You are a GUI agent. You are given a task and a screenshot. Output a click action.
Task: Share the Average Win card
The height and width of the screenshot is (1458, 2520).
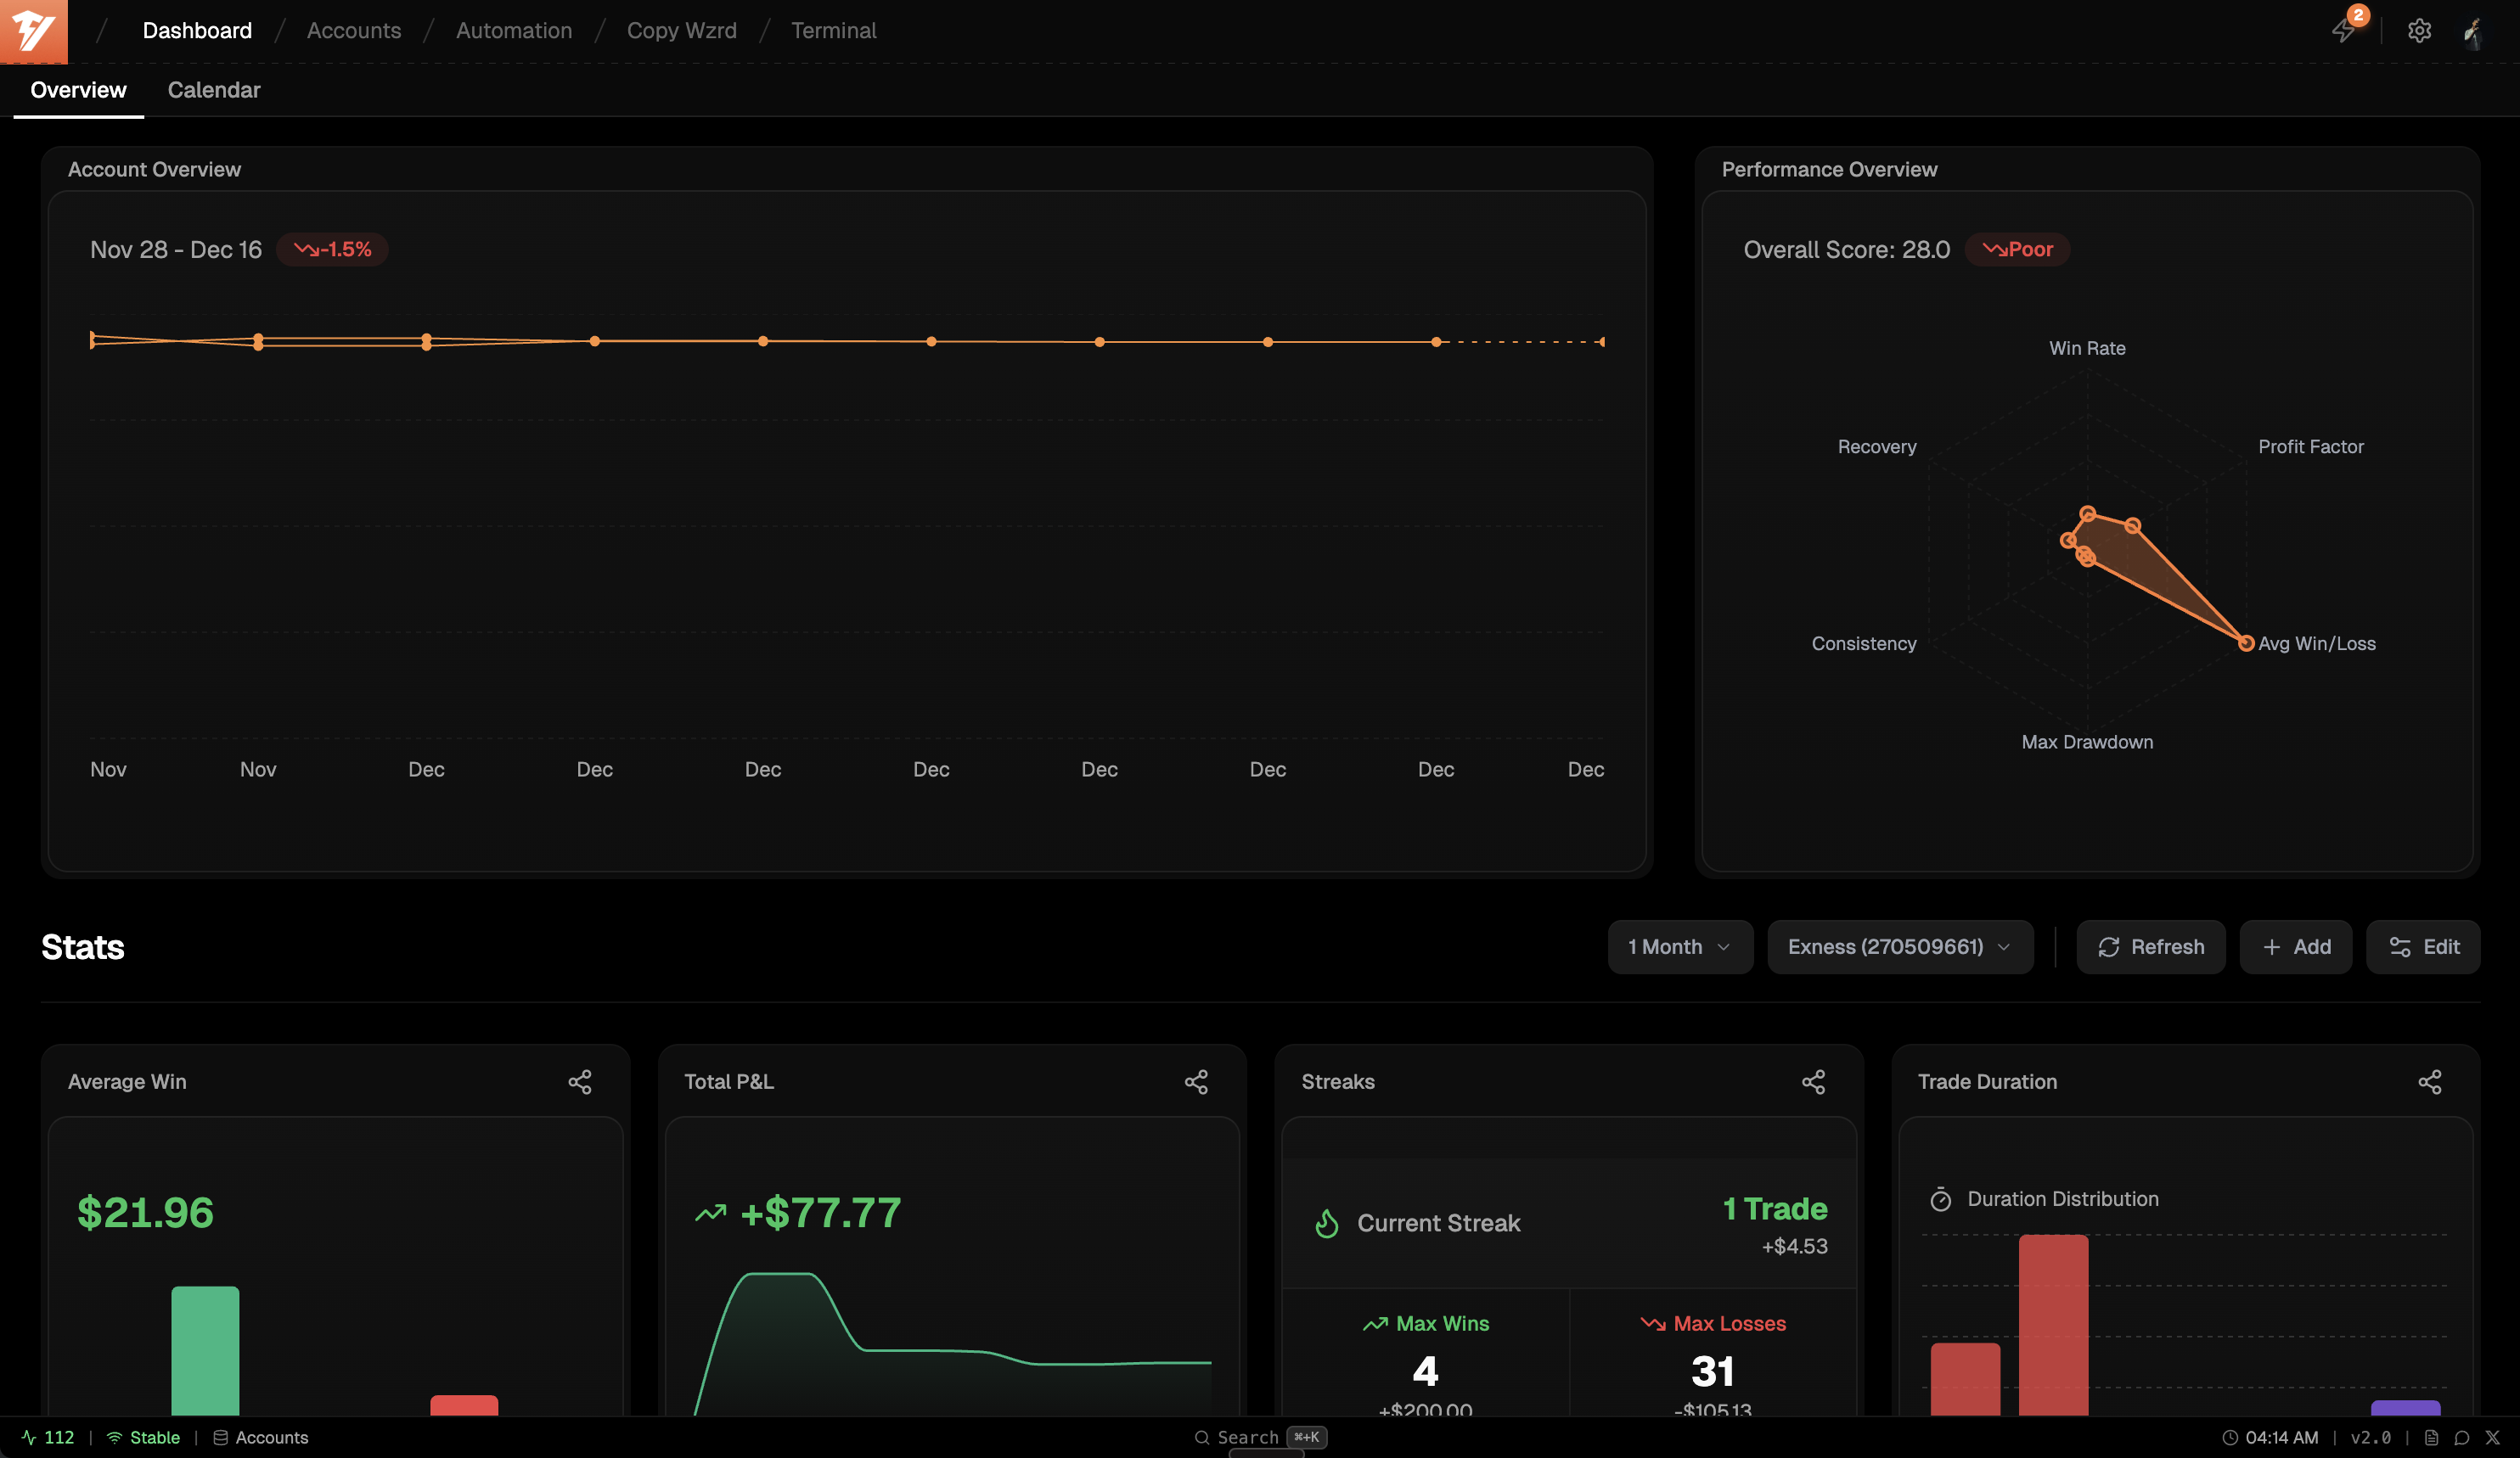pyautogui.click(x=581, y=1082)
